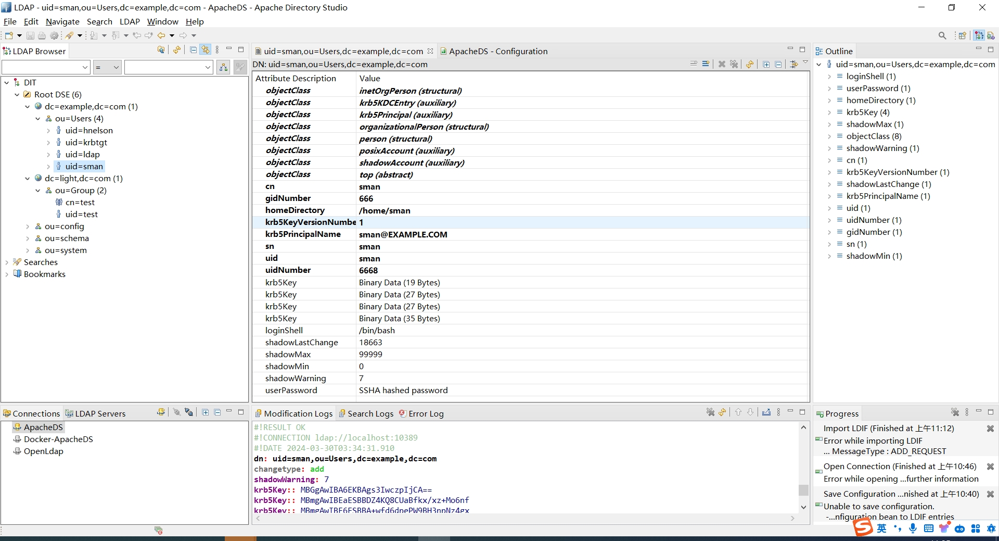Switch to the Search Logs tab
The image size is (999, 541).
coord(370,413)
